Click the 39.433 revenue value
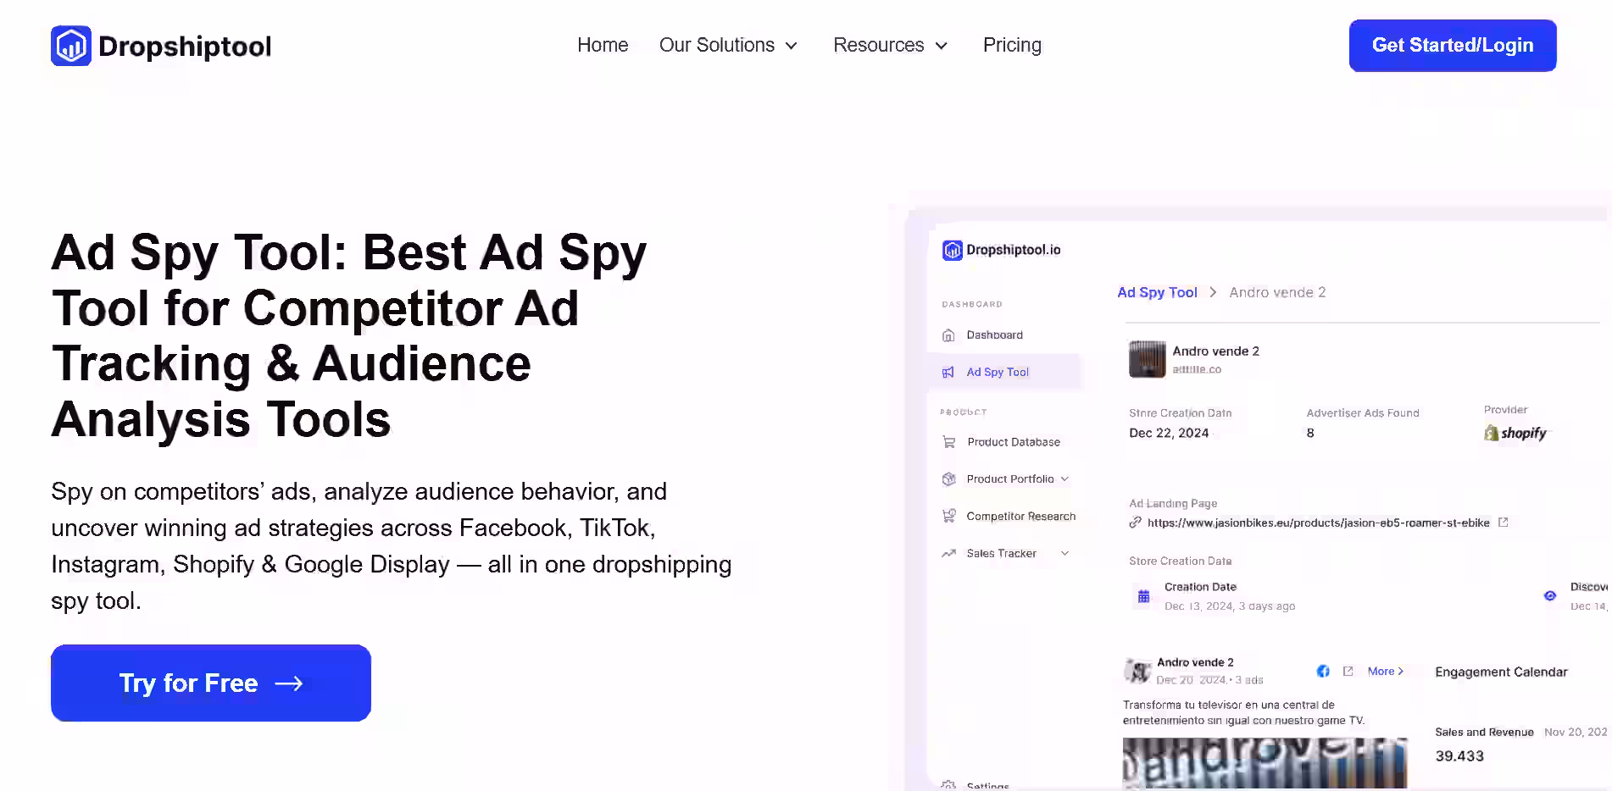Image resolution: width=1612 pixels, height=791 pixels. point(1459,756)
